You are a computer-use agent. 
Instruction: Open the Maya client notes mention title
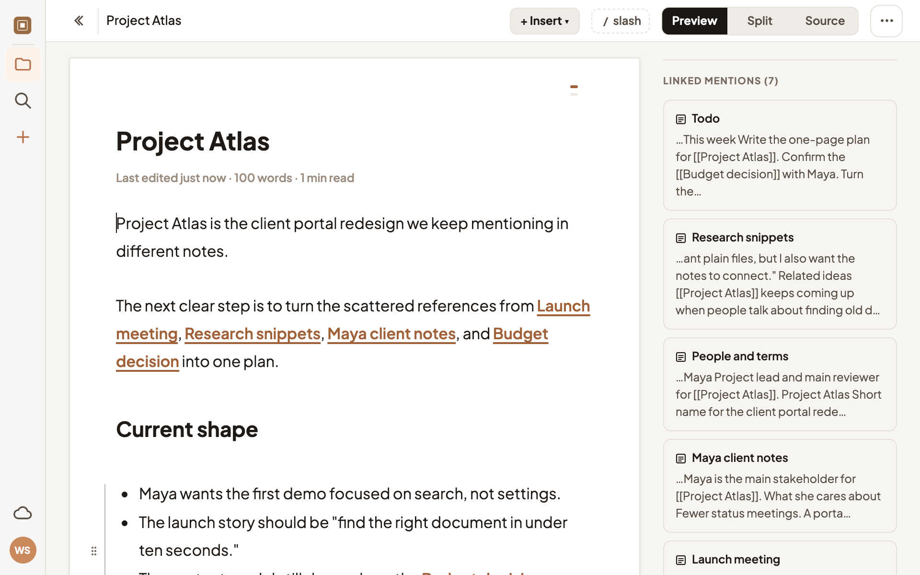(740, 458)
